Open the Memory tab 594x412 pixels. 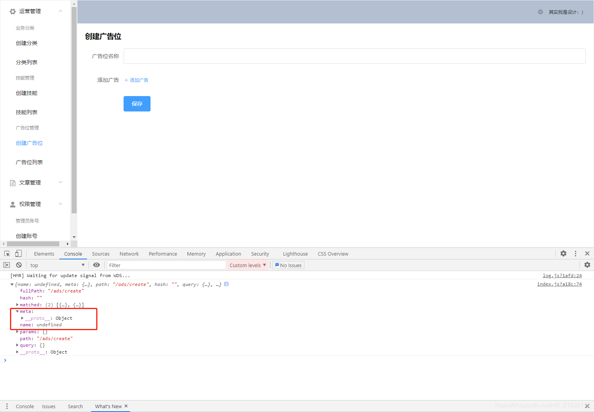[196, 254]
